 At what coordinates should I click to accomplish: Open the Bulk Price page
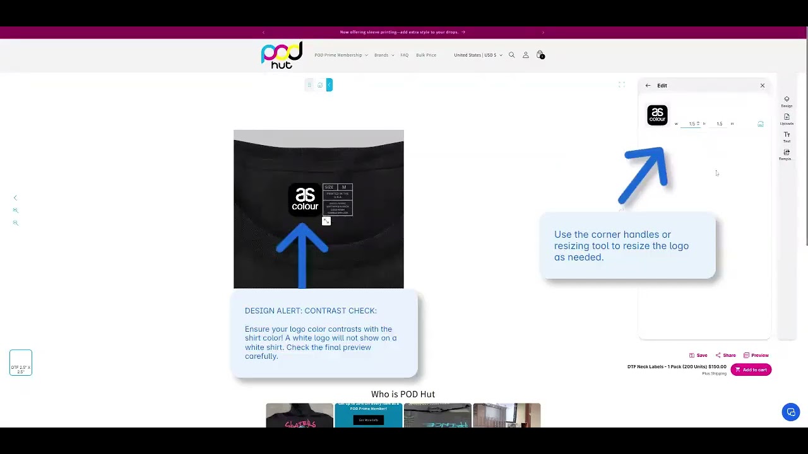tap(426, 55)
